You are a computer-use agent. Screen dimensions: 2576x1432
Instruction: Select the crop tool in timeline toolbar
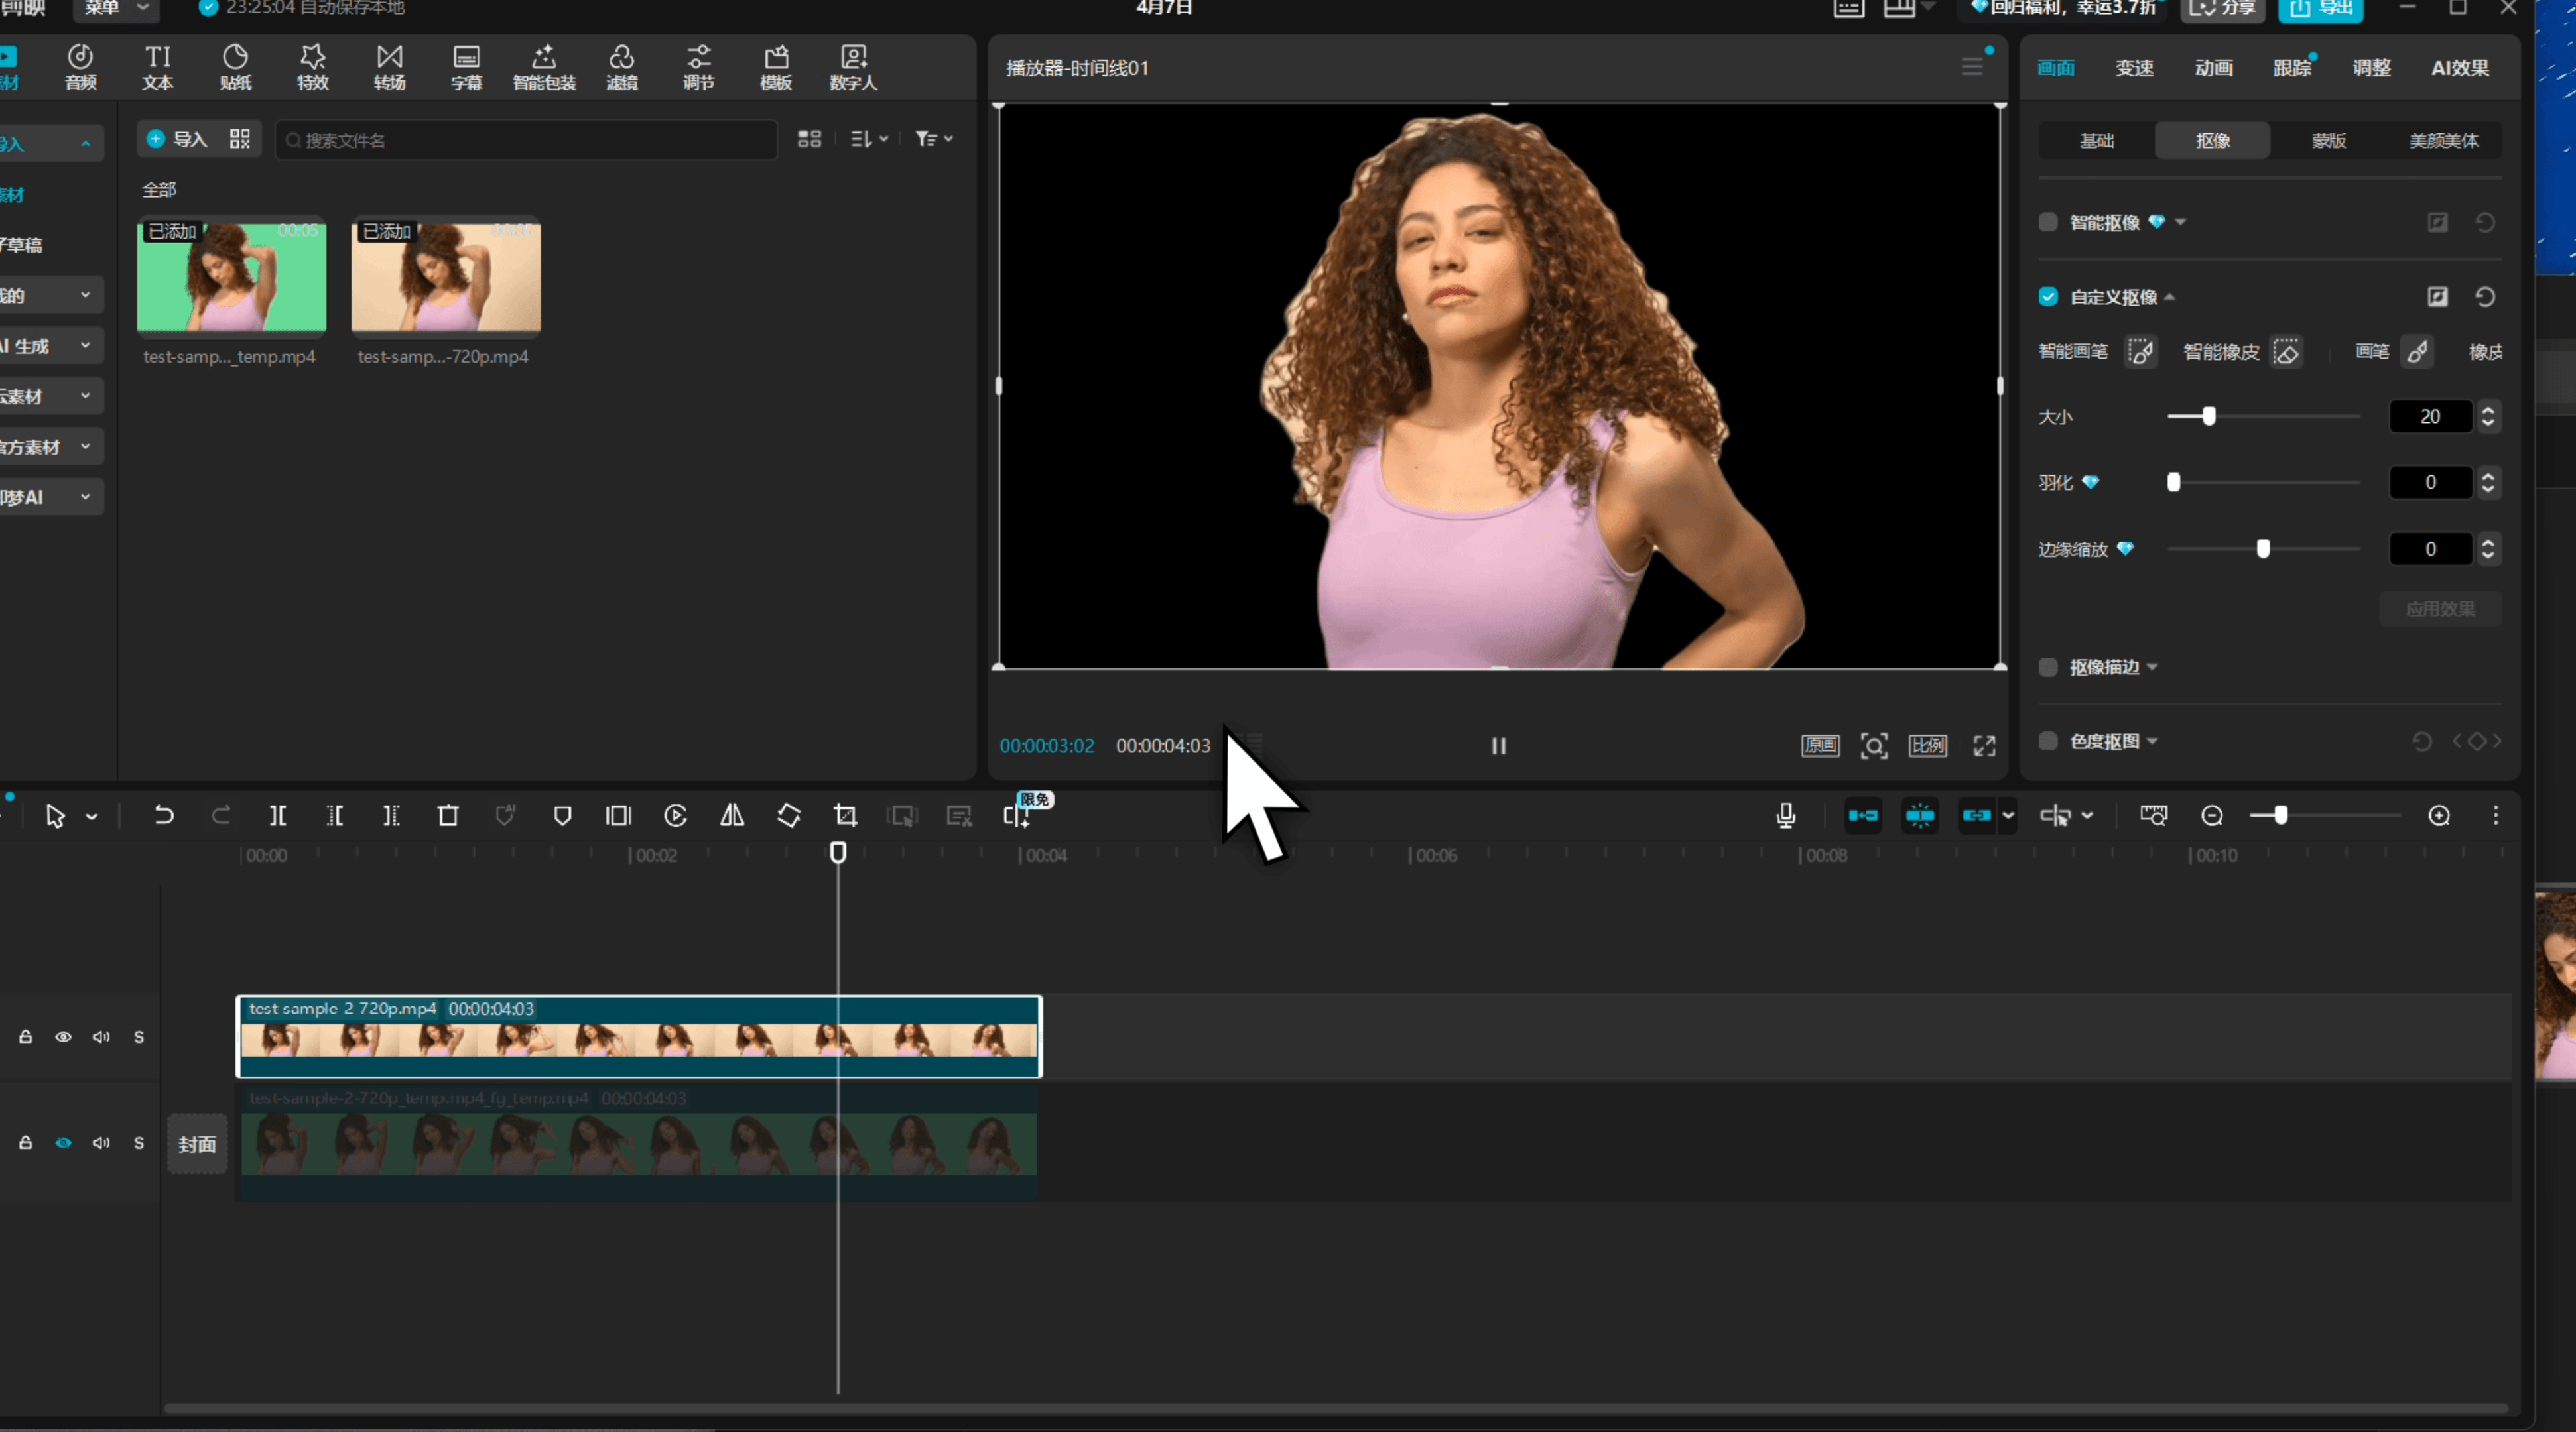click(x=845, y=815)
